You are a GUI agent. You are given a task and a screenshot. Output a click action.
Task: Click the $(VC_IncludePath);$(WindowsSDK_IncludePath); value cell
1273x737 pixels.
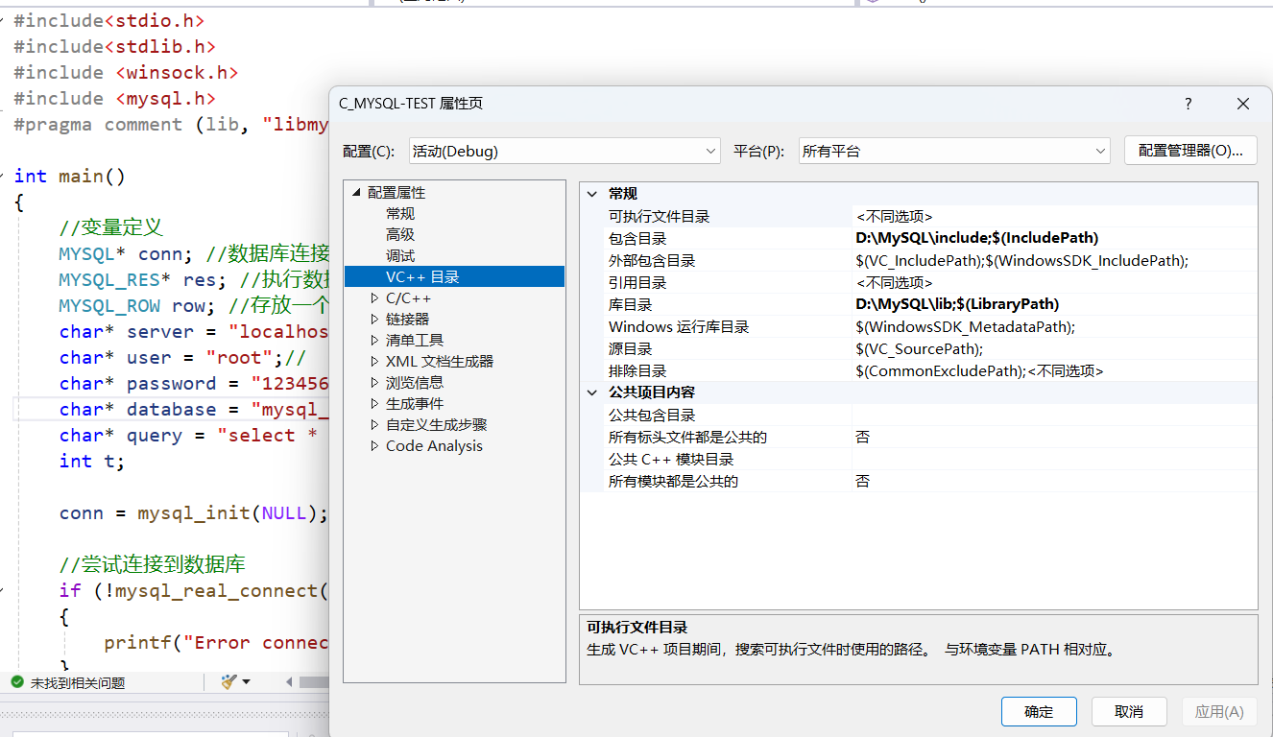click(1021, 261)
